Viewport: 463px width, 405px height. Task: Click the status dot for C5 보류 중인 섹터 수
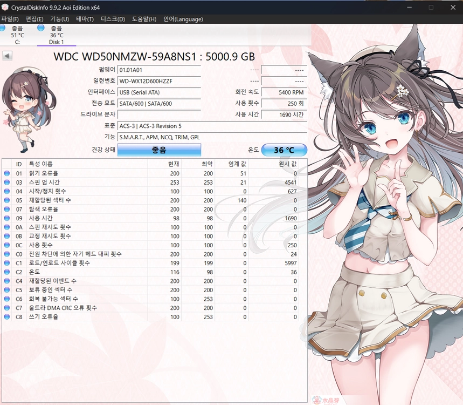coord(7,290)
